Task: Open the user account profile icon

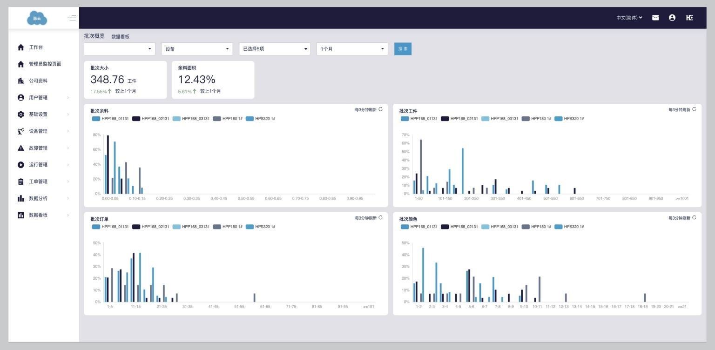Action: point(672,18)
